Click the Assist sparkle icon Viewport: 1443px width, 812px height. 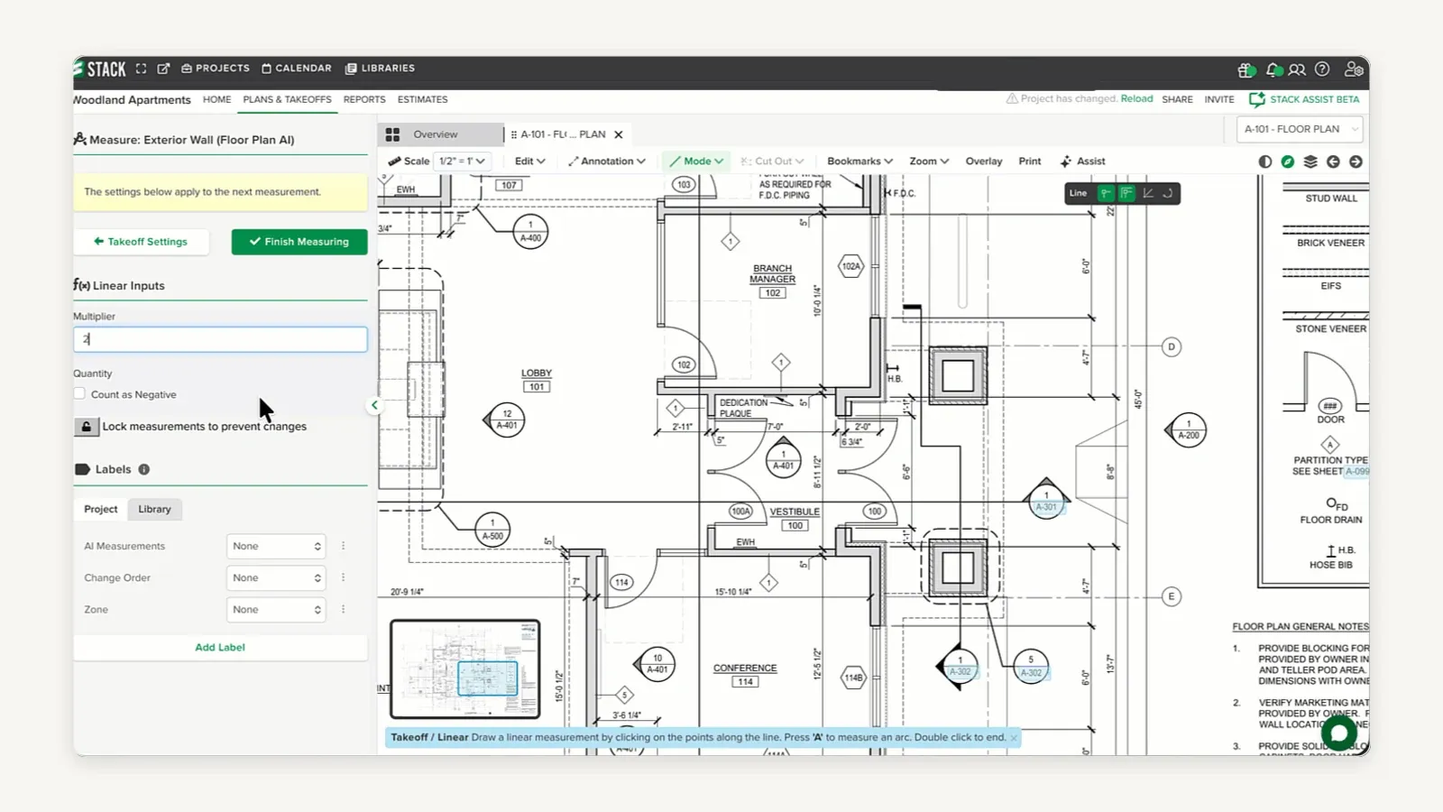point(1066,161)
